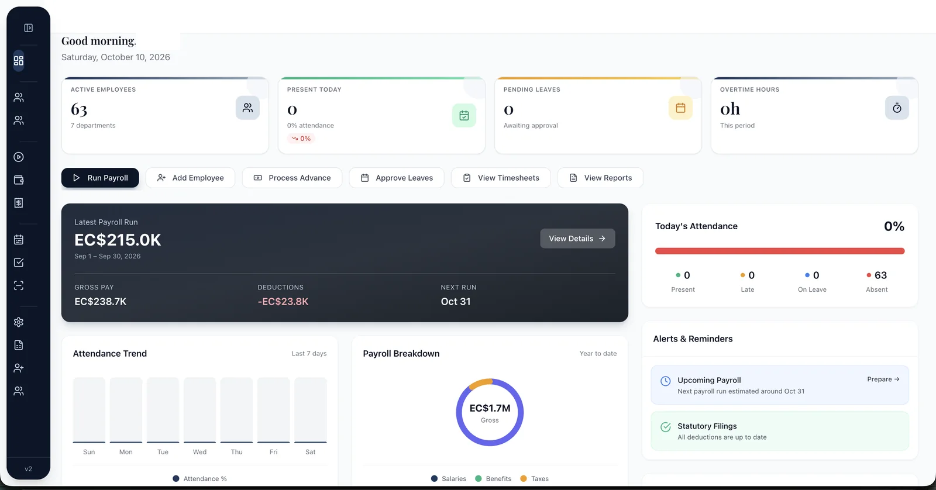Open the play-circle payroll run sidebar icon
The image size is (936, 490).
19,157
